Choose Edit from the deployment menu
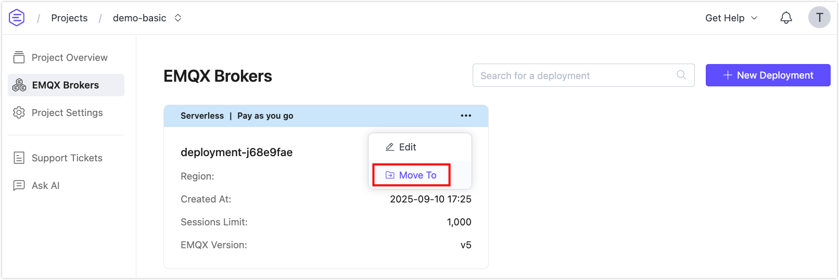The image size is (839, 280). [408, 147]
